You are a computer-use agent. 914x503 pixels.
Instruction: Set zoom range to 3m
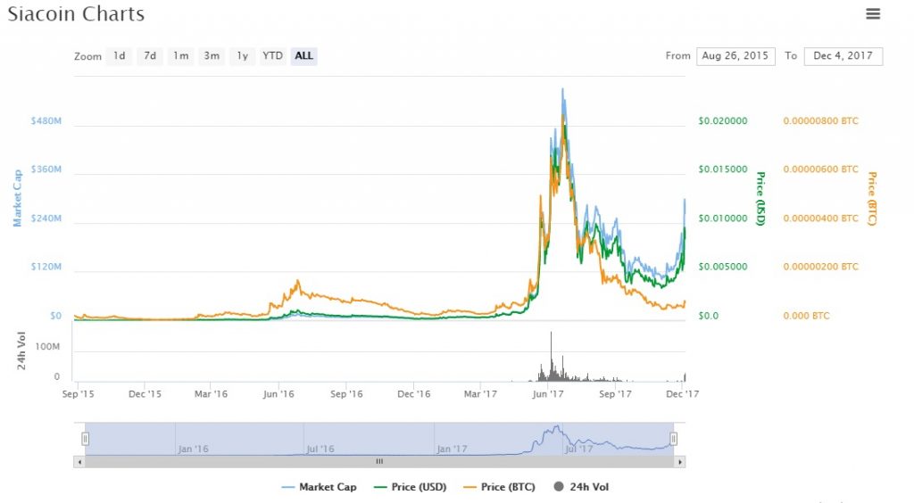[x=212, y=56]
